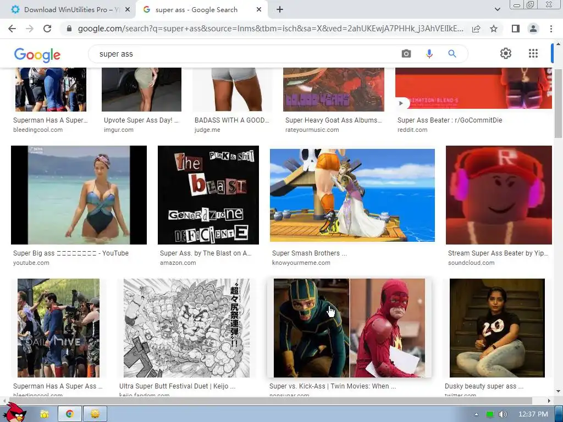Open Super vs. Kick-Ass image

tap(349, 328)
